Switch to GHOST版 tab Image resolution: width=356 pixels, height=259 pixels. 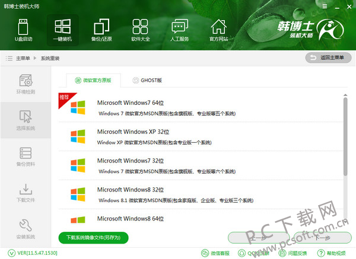[147, 80]
